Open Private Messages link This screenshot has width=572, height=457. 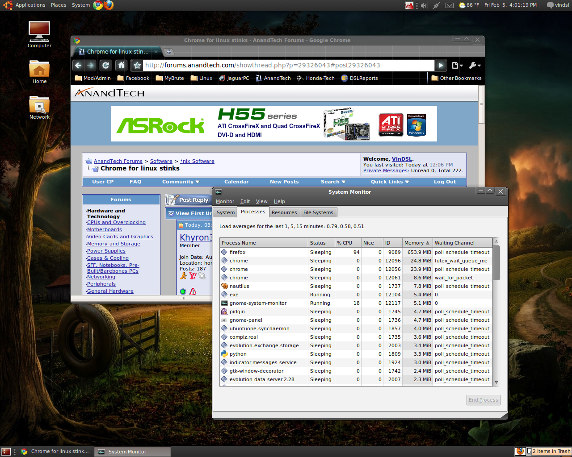[x=385, y=170]
